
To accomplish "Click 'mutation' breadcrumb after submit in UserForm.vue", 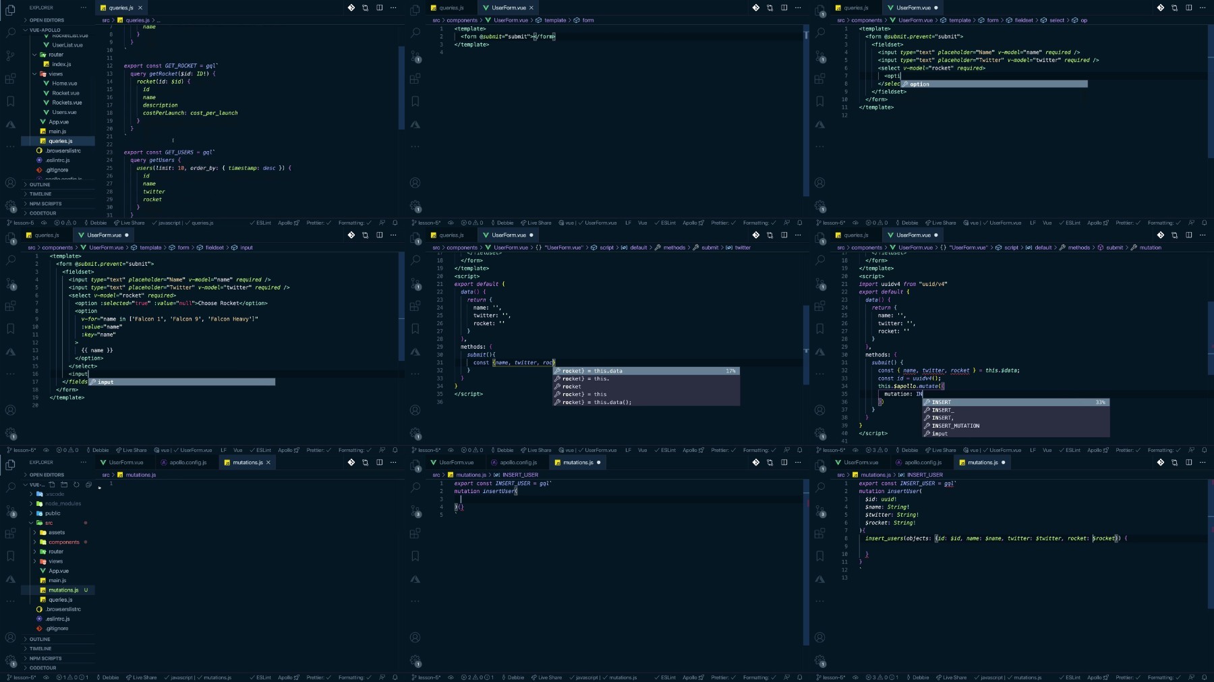I will pyautogui.click(x=1146, y=248).
